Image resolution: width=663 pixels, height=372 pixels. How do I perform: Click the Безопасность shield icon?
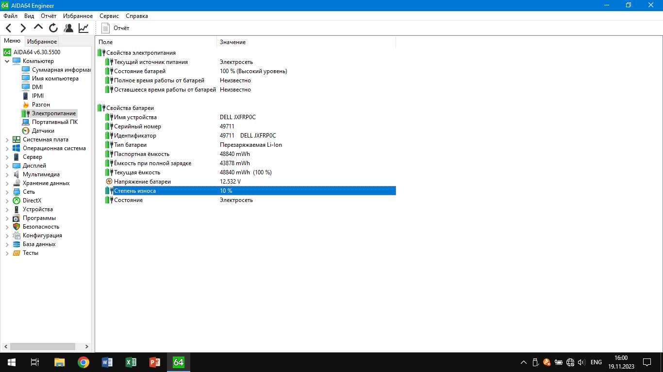pos(17,227)
